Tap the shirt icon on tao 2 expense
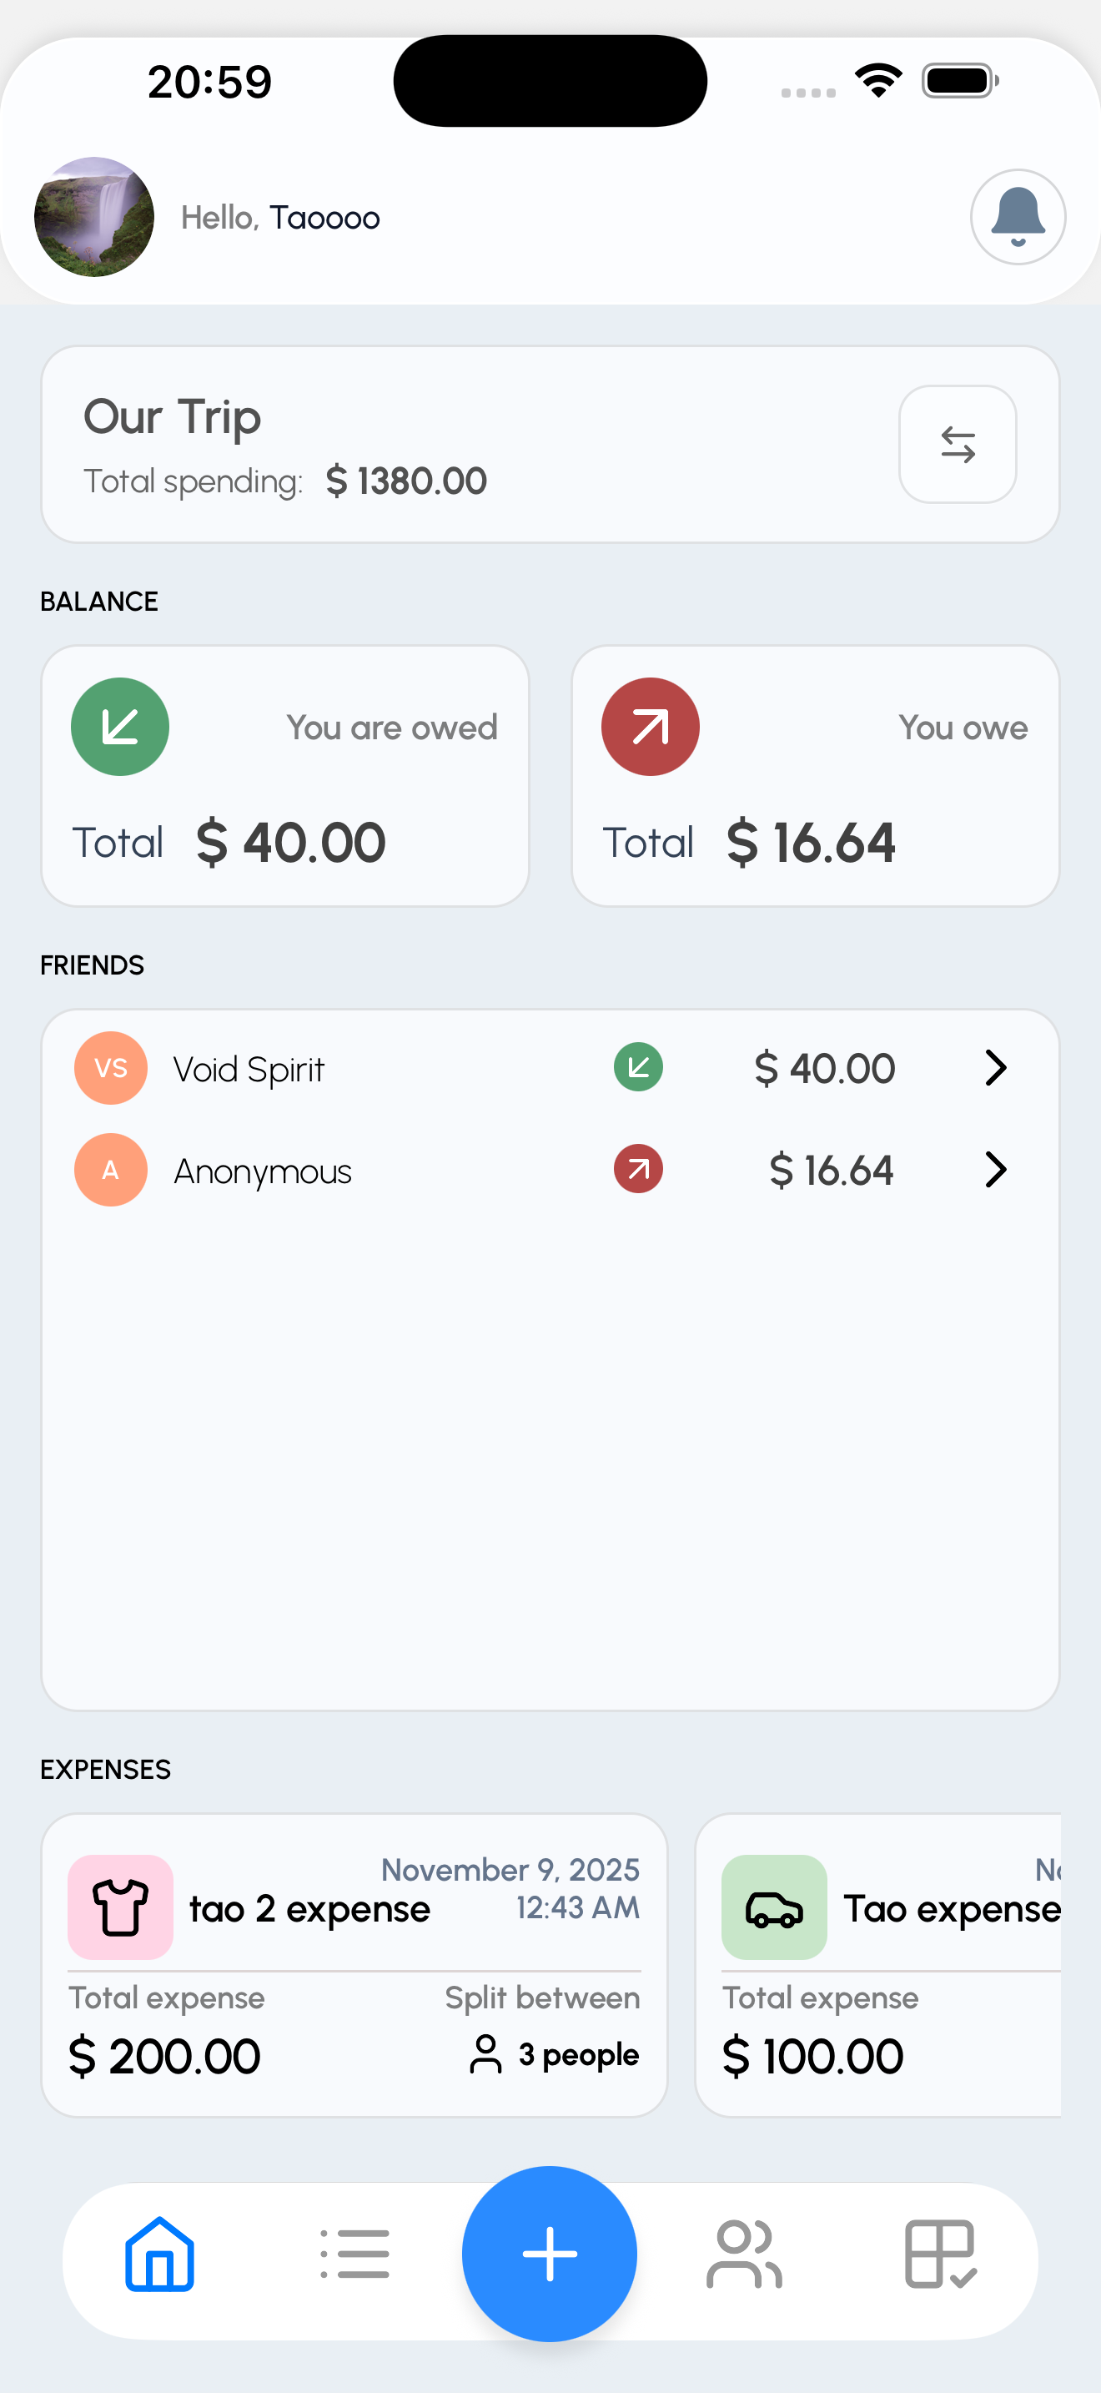 pos(121,1907)
